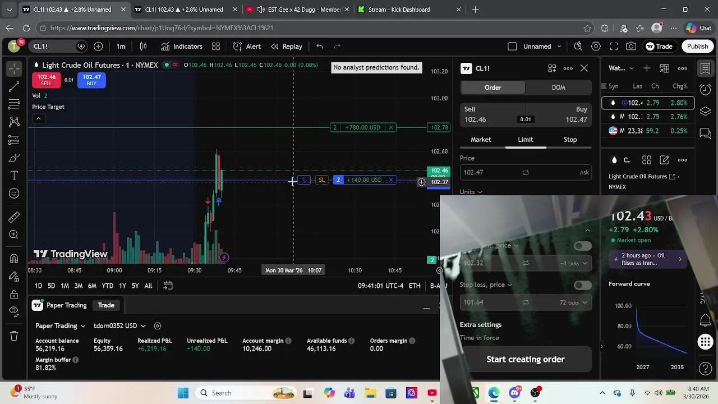
Task: Open the Paper Trading panel tab
Action: coord(60,305)
